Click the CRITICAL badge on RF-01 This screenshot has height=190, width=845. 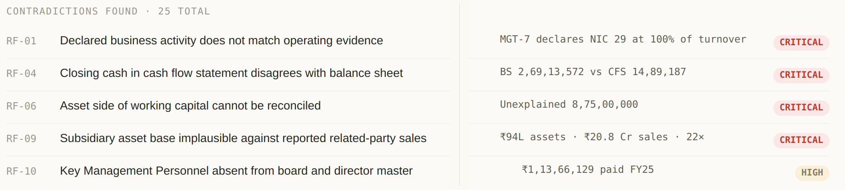801,43
